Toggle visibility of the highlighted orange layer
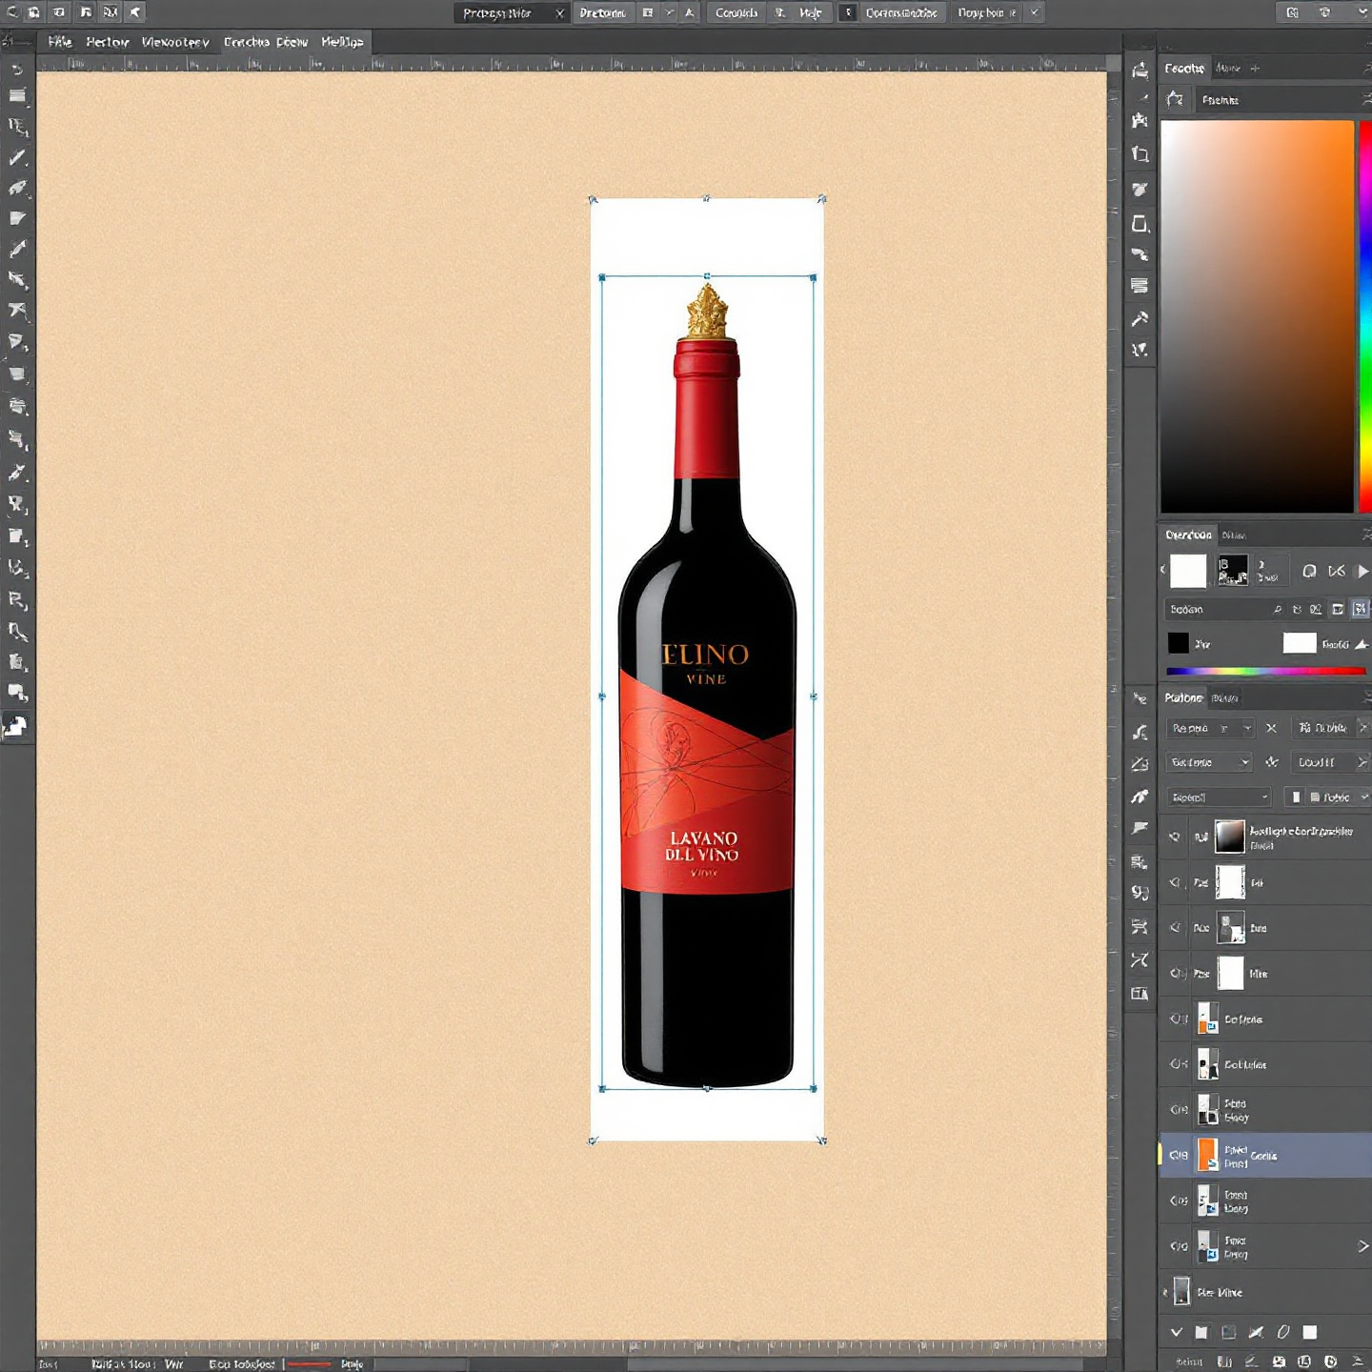1372x1372 pixels. tap(1179, 1155)
